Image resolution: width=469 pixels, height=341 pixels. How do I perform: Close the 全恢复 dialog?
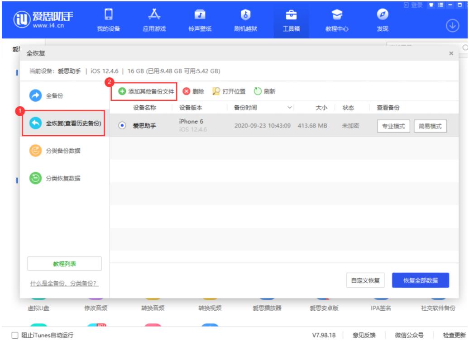(450, 53)
